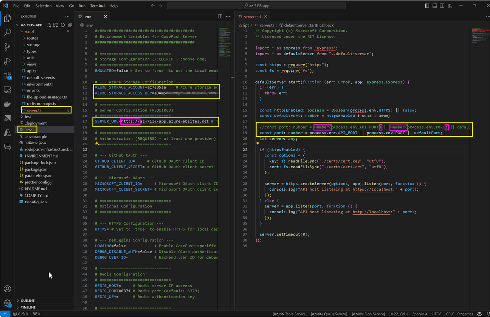
Task: Click the server.ts minimap
Action: pyautogui.click(x=480, y=36)
